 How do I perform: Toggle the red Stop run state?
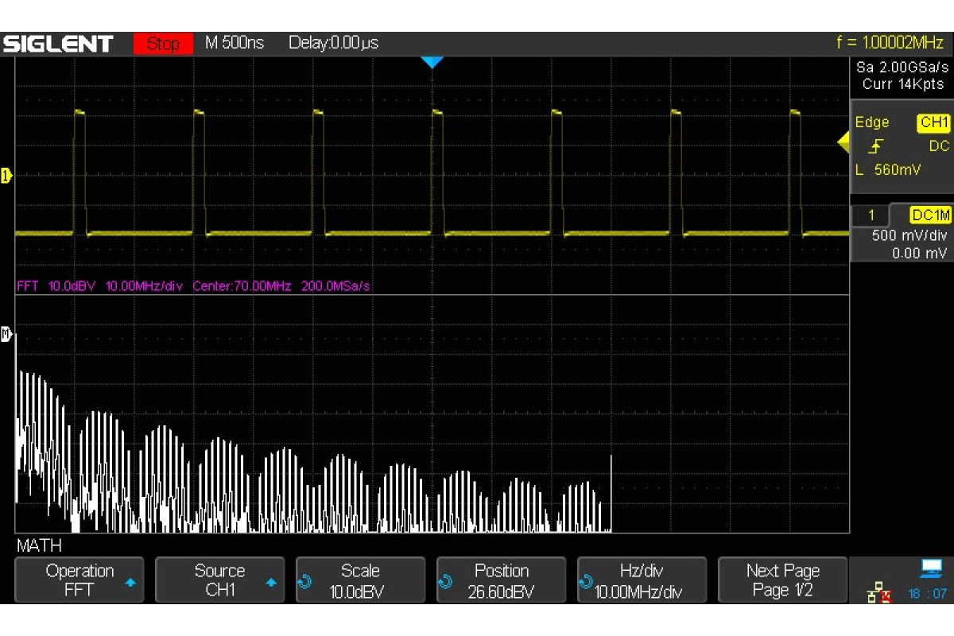click(163, 43)
